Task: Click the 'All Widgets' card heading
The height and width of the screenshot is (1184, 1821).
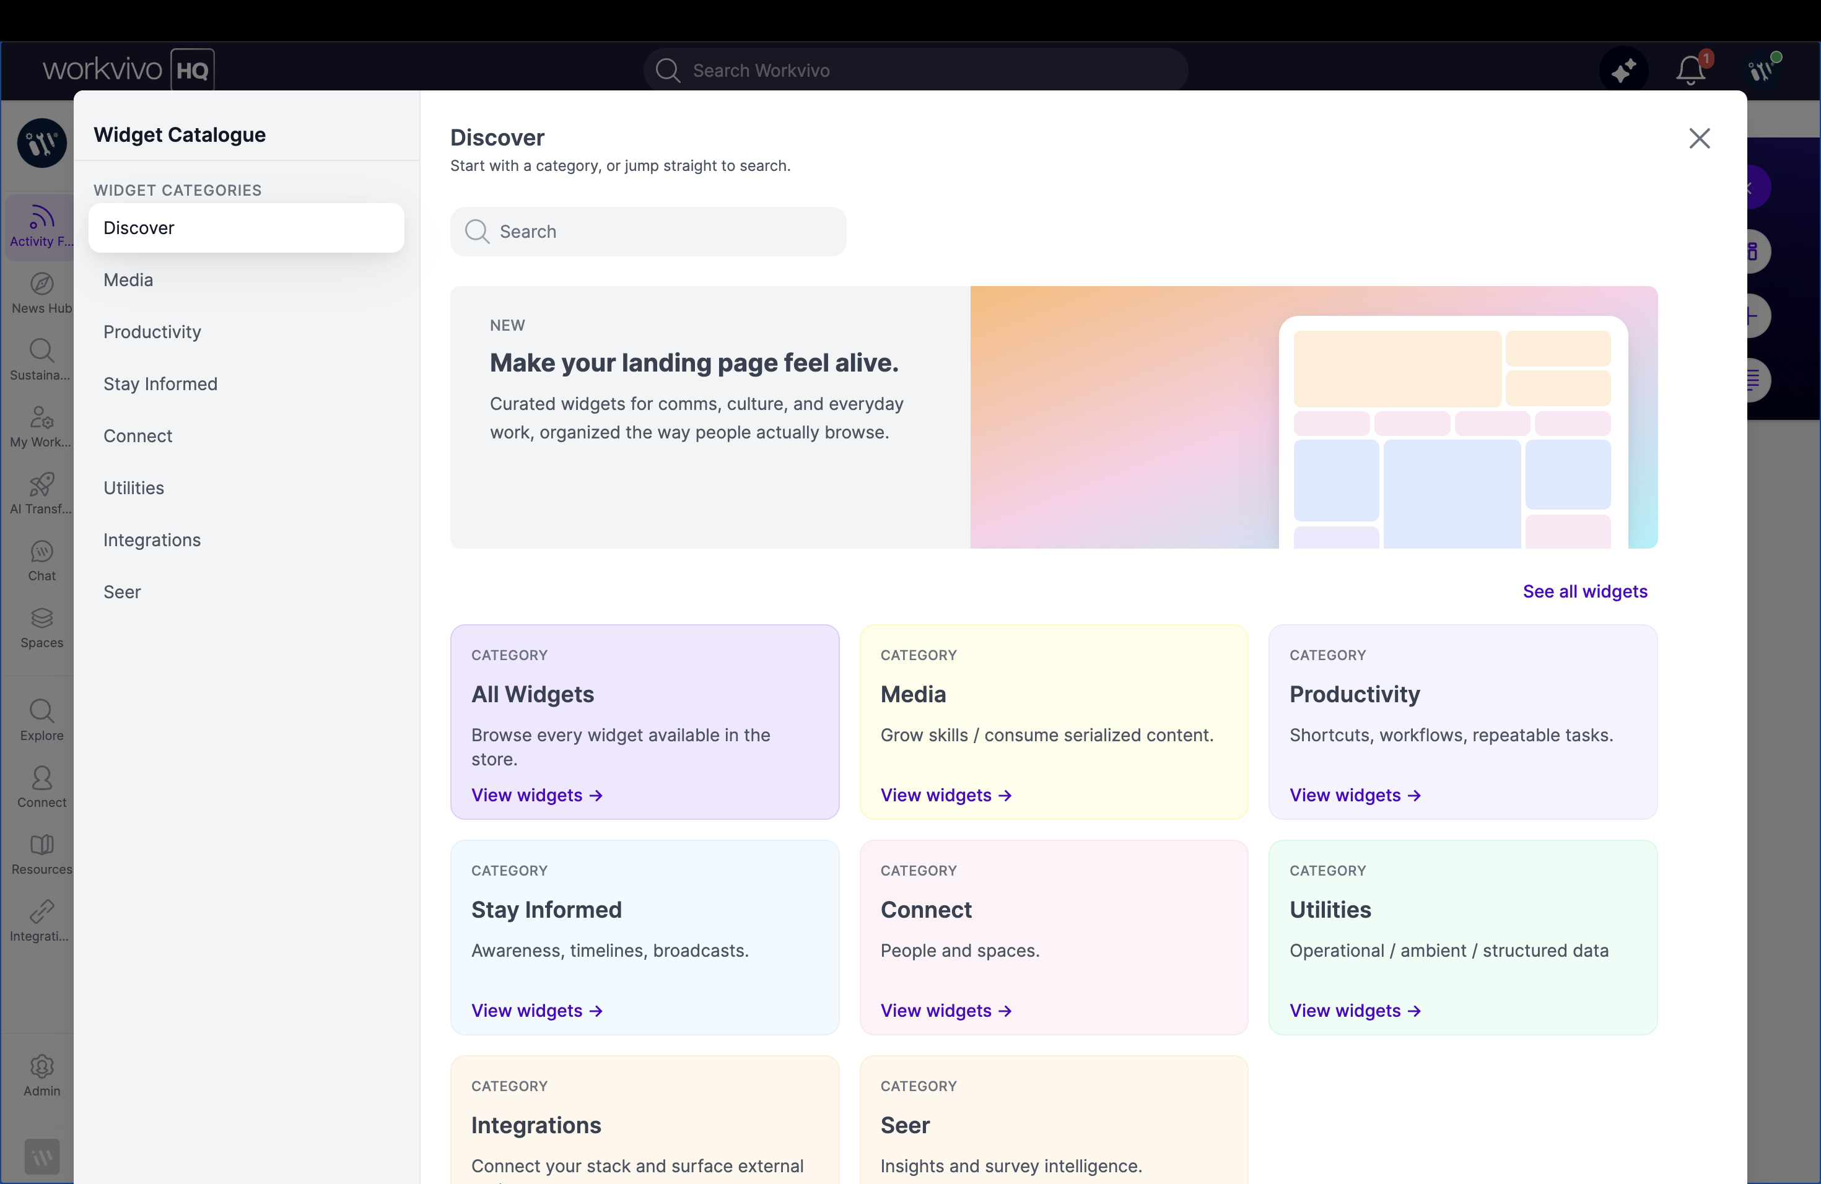Action: [x=533, y=695]
